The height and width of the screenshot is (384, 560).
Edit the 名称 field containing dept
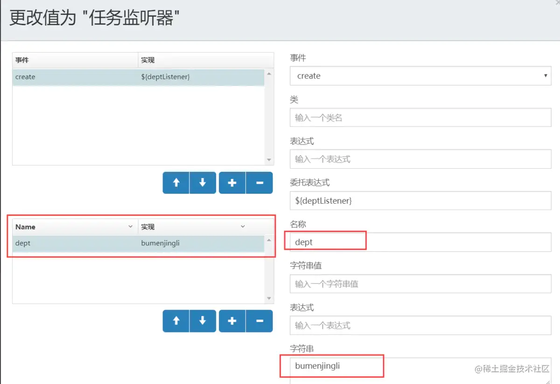tap(420, 242)
